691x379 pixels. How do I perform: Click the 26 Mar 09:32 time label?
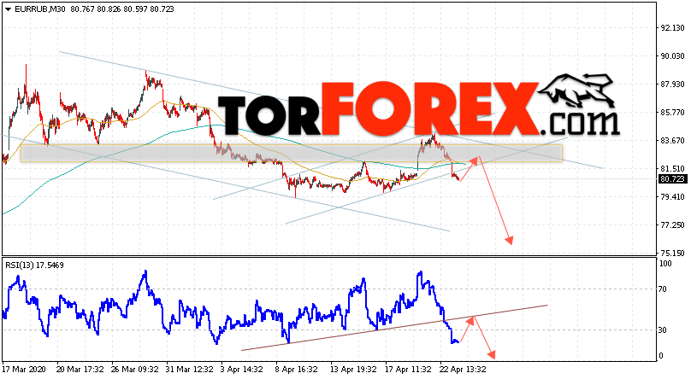coord(134,370)
